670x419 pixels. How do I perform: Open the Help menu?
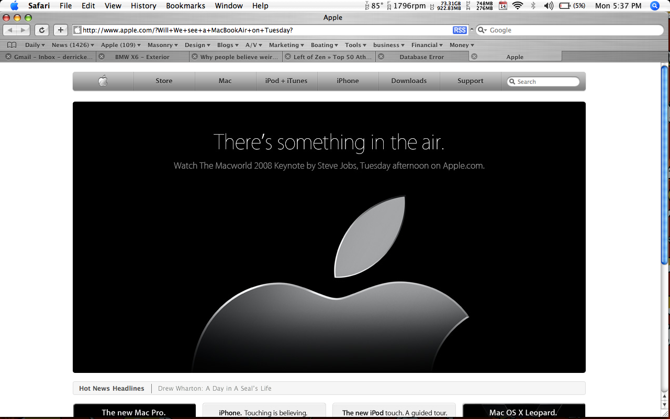[x=260, y=6]
